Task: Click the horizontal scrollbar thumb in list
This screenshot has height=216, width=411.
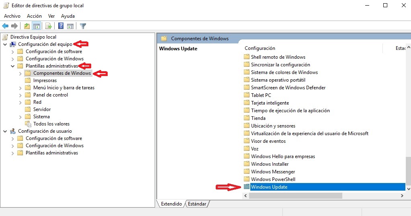Action: (296, 195)
